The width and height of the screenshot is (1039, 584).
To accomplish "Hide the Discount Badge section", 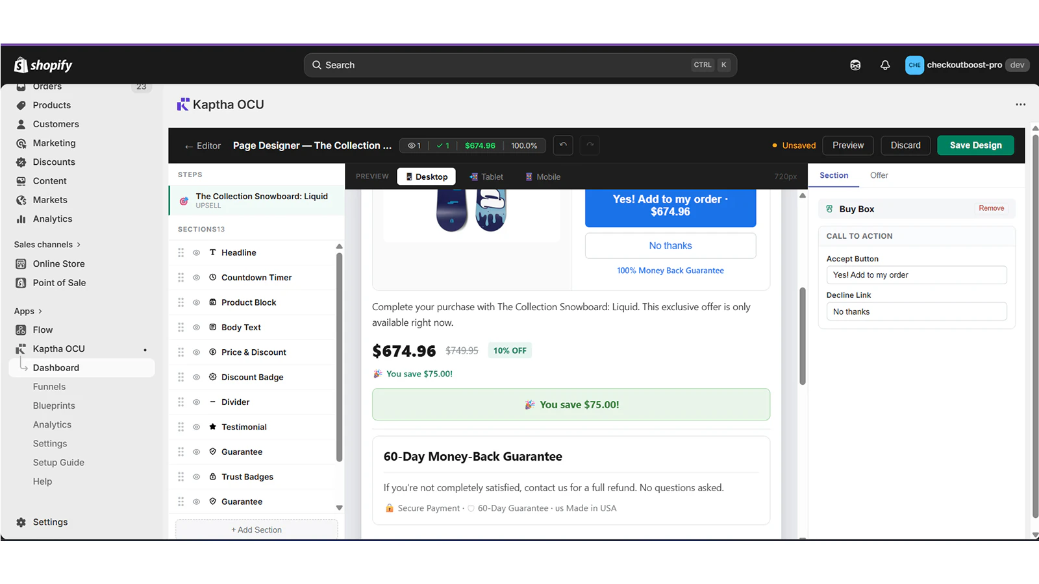I will 196,377.
